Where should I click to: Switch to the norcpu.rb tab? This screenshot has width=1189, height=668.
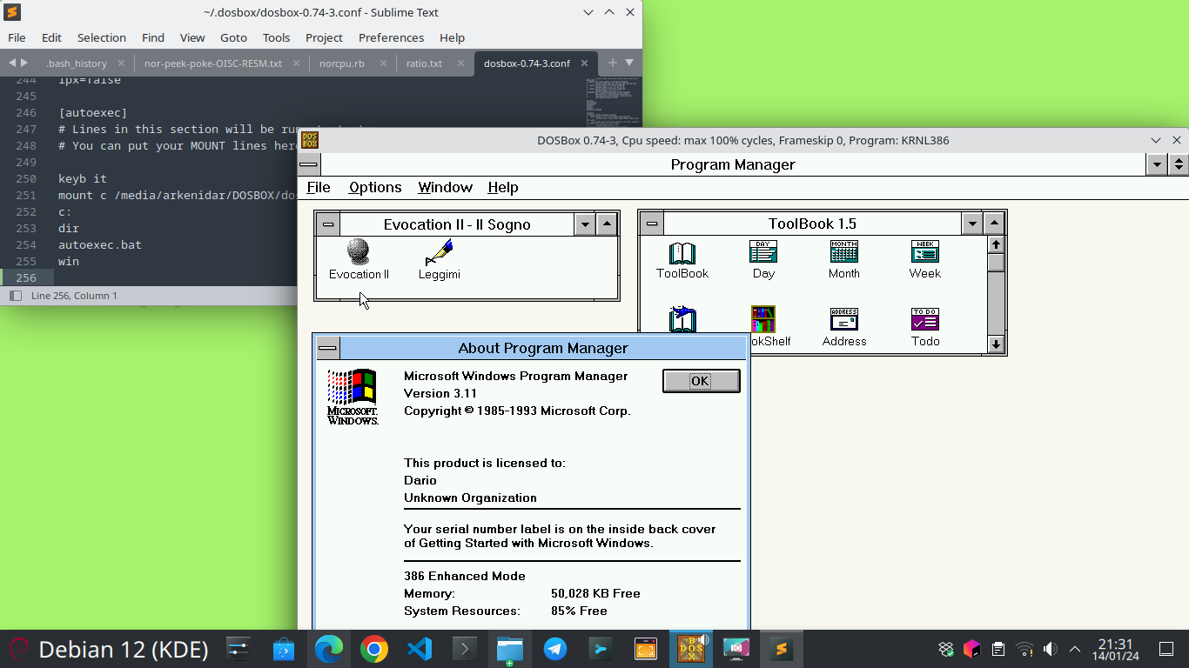341,63
